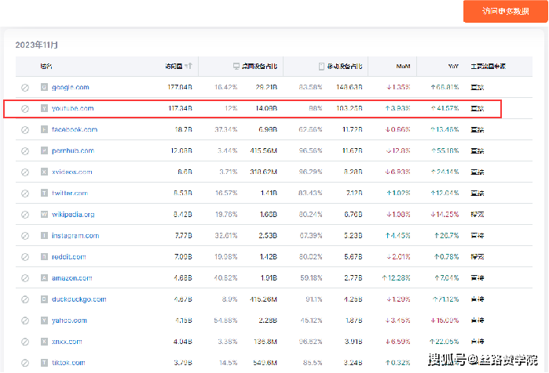Open the youtube.com domain link
The height and width of the screenshot is (373, 549).
[x=72, y=108]
